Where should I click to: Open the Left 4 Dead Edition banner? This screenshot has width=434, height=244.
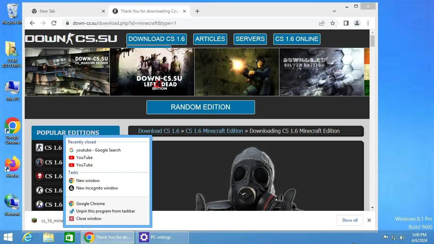tap(152, 72)
